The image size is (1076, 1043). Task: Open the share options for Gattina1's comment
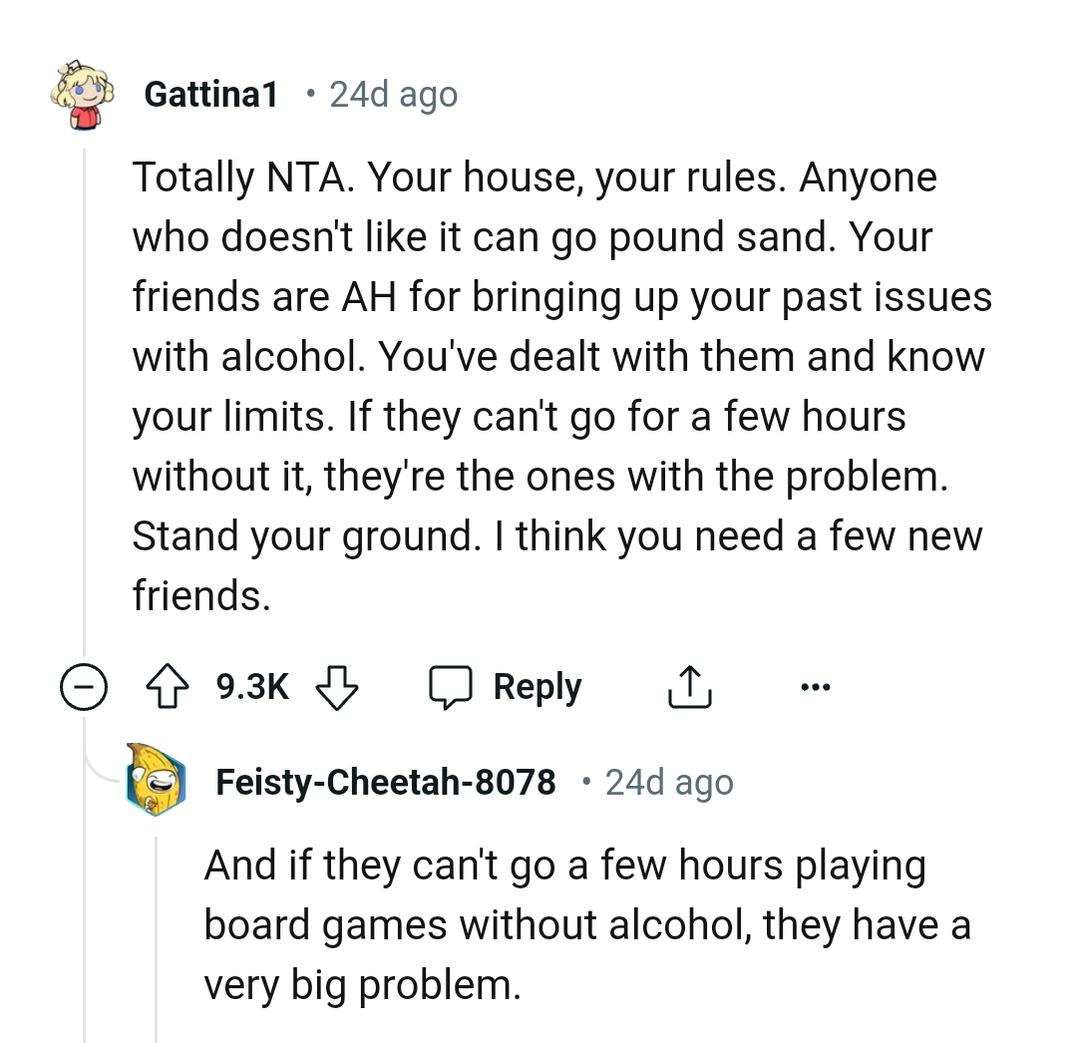[689, 686]
